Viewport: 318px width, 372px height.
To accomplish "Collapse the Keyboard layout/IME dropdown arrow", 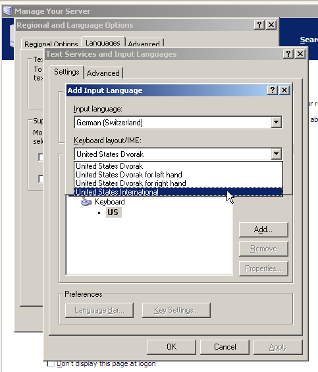I will pyautogui.click(x=276, y=154).
